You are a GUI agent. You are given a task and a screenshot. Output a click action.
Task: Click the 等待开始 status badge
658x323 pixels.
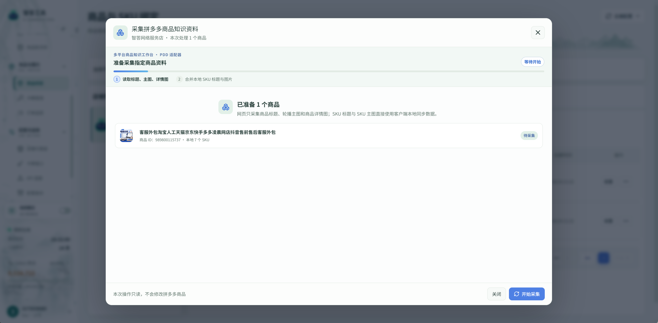532,62
